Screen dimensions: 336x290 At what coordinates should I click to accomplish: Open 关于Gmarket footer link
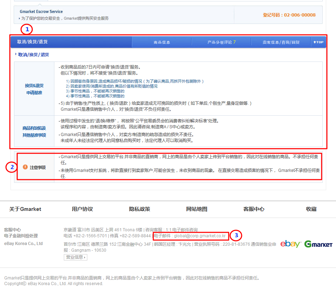(25, 209)
